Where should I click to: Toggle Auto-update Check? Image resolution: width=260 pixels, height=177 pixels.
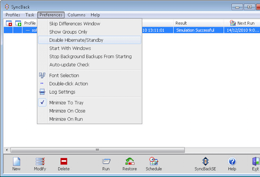[x=90, y=65]
